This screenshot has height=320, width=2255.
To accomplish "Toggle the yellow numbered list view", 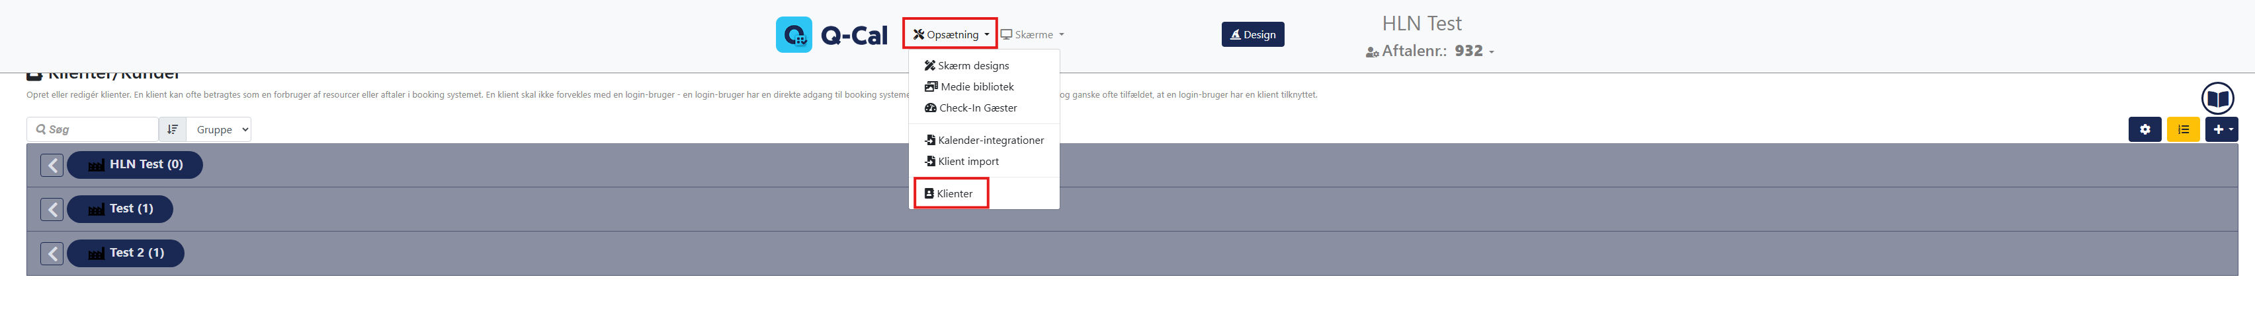I will click(2183, 129).
